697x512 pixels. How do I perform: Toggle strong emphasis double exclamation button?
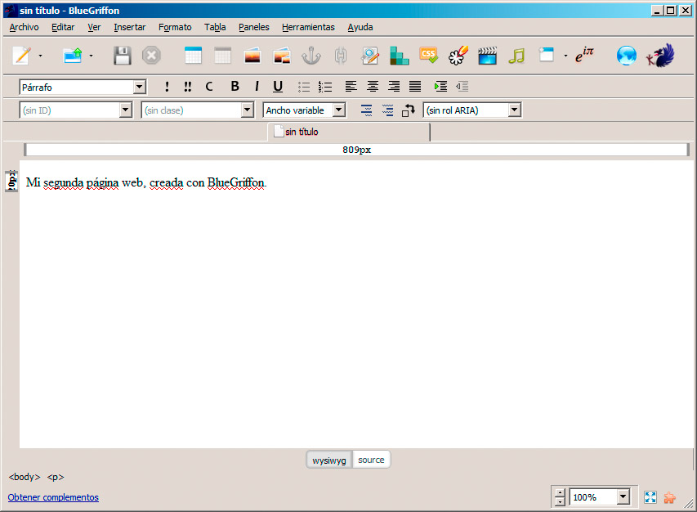coord(188,87)
